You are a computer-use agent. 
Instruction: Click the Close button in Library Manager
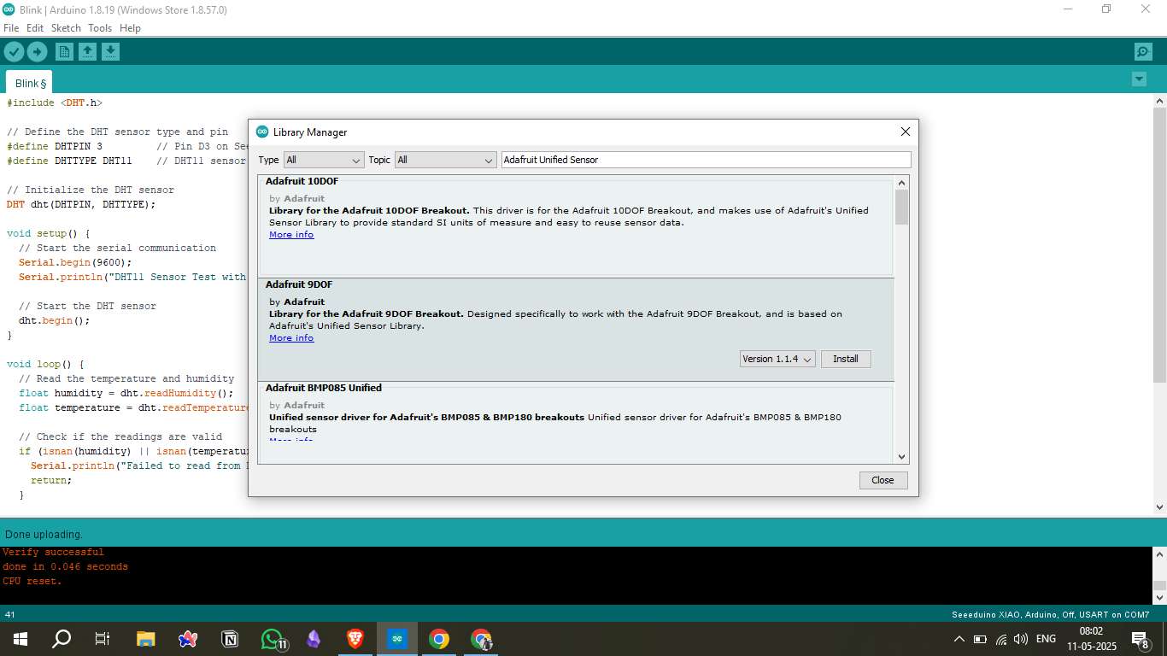[x=883, y=480]
